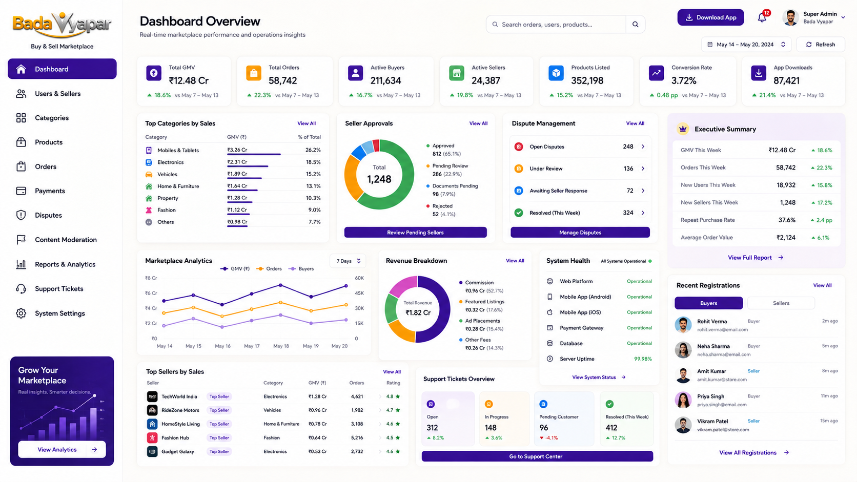This screenshot has height=482, width=857.
Task: Switch to the Sellers registrations tab
Action: [781, 303]
